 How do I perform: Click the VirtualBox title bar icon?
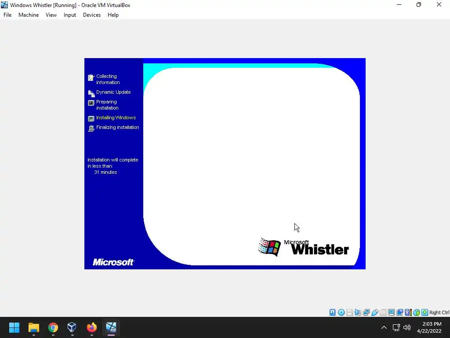[4, 5]
